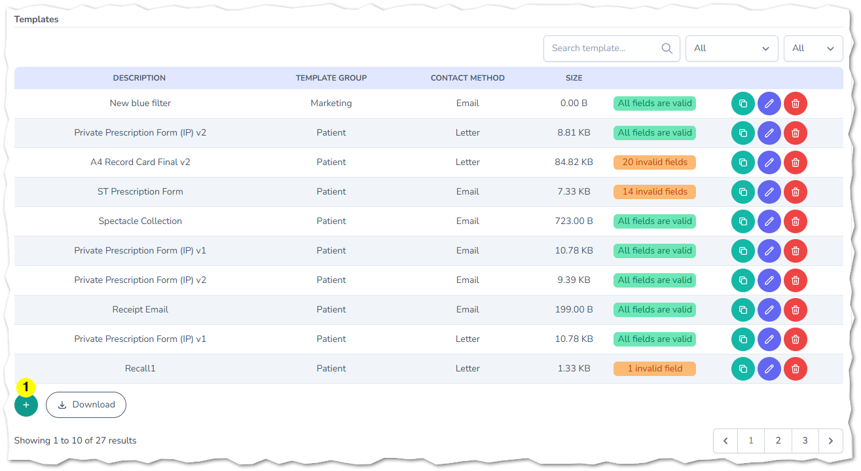861x471 pixels.
Task: Edit the ST Prescription Form template
Action: 769,192
